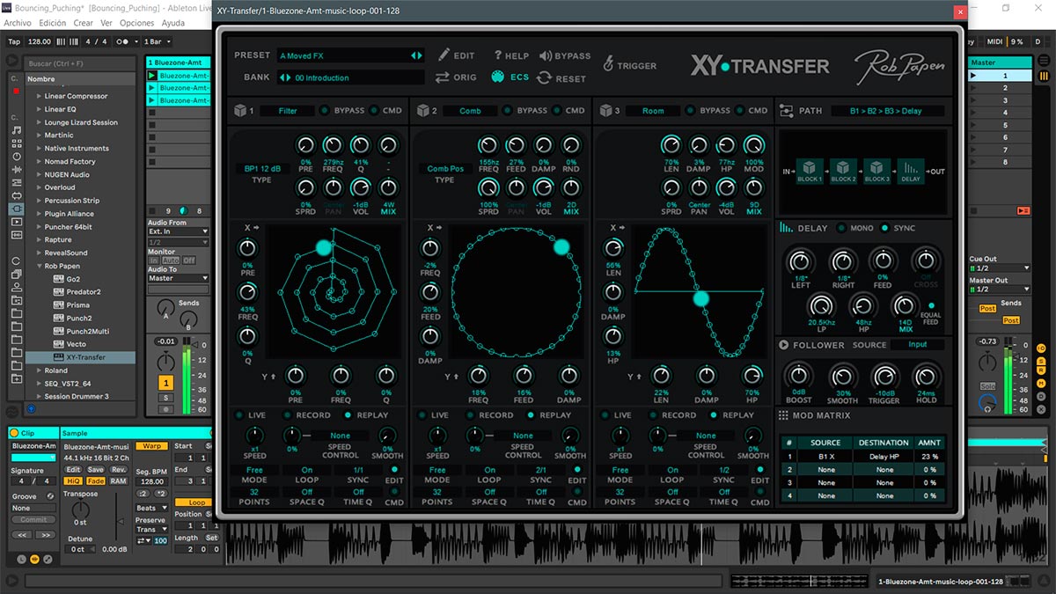Click the Delay LEFT time knob
This screenshot has height=594, width=1056.
pyautogui.click(x=801, y=261)
